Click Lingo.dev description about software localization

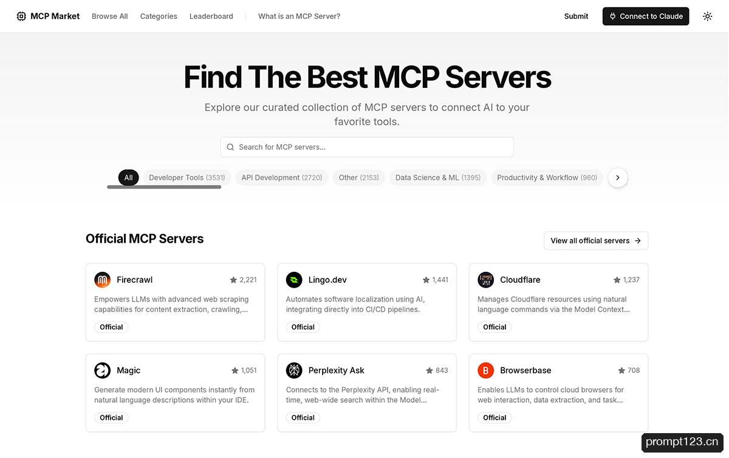(x=355, y=305)
